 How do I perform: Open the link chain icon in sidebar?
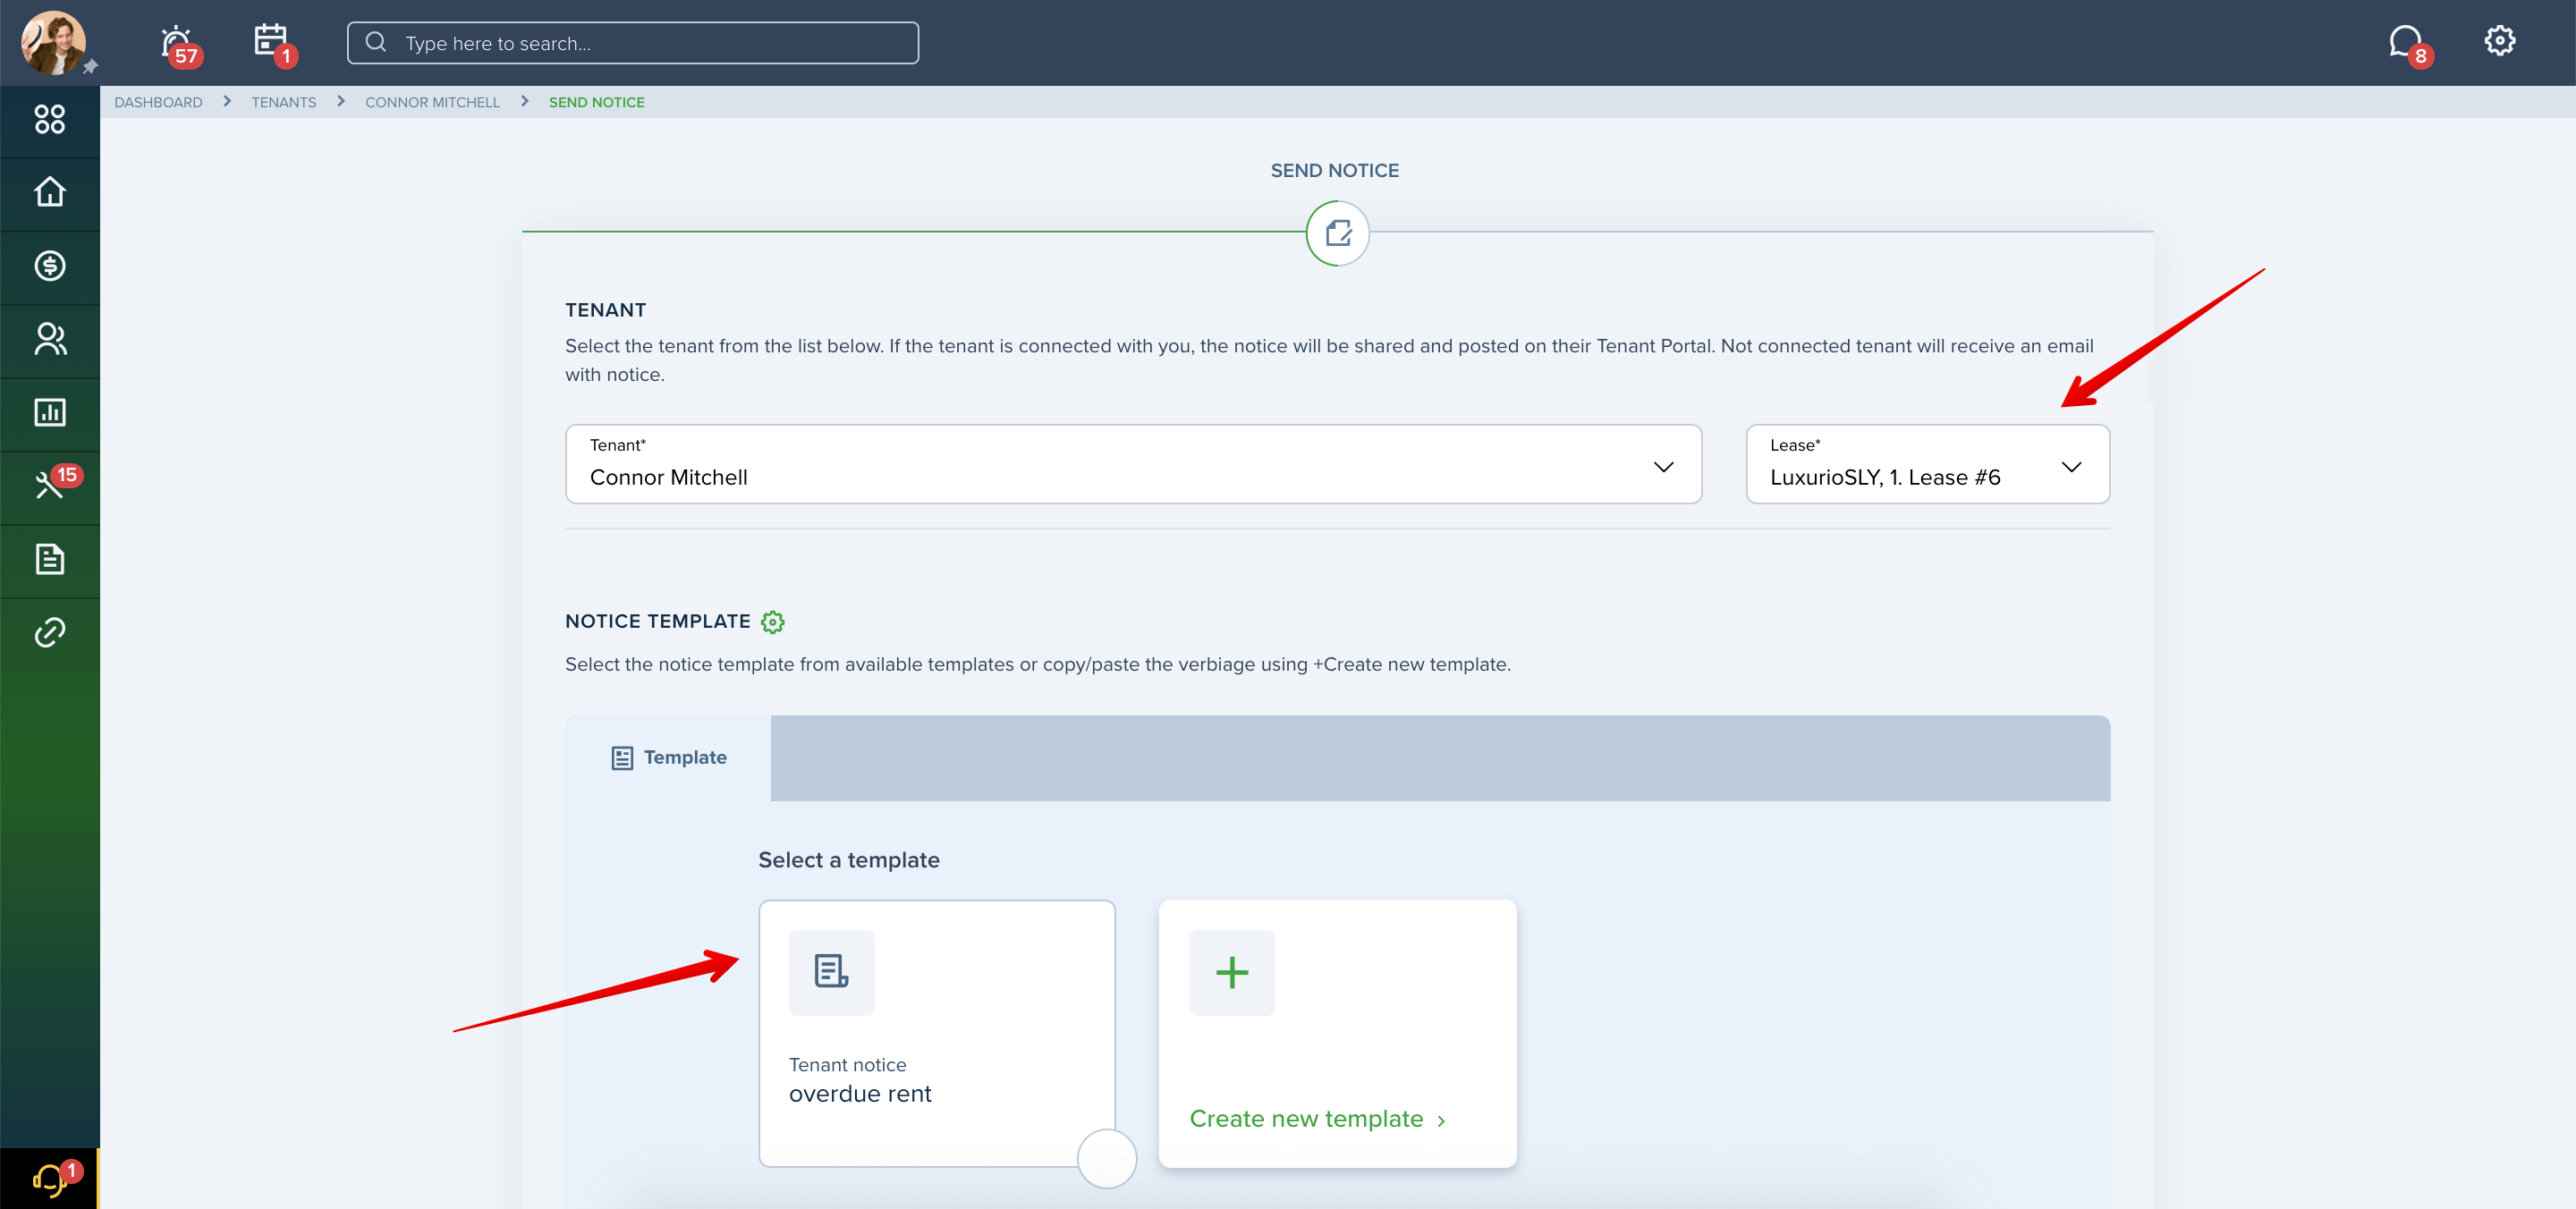click(x=49, y=632)
